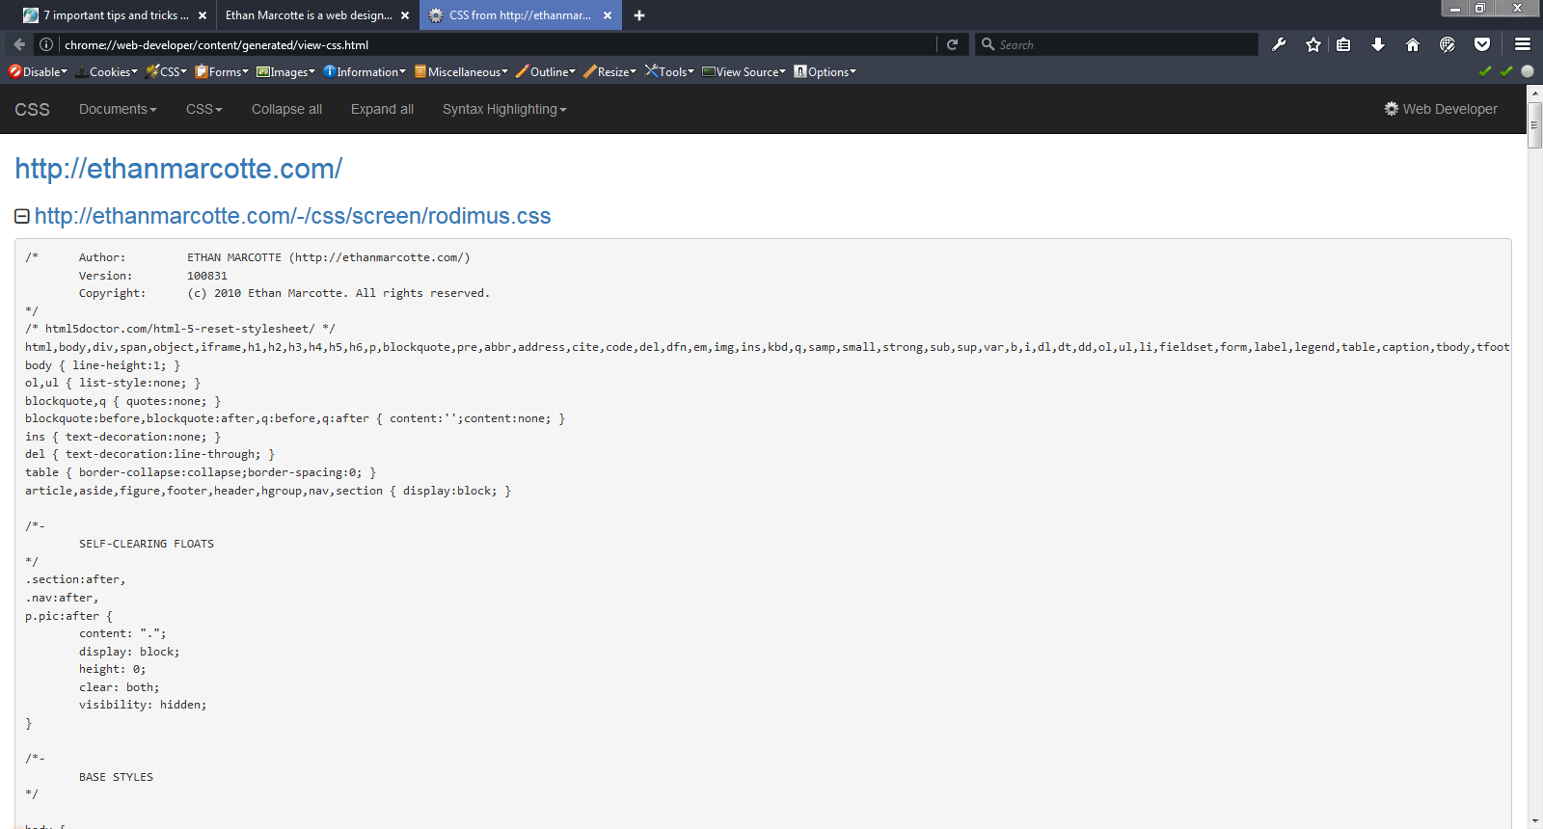Open the http://ethanmarcotte.com/ heading link

(x=178, y=168)
